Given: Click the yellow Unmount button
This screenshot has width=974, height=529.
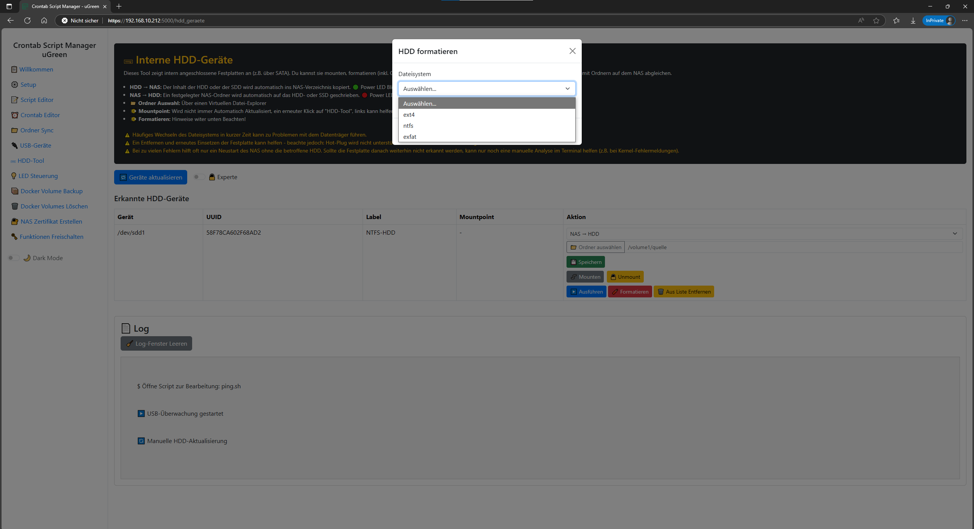Looking at the screenshot, I should [625, 277].
